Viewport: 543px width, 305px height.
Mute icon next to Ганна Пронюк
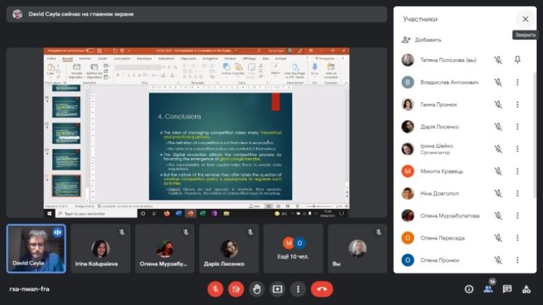pos(498,104)
